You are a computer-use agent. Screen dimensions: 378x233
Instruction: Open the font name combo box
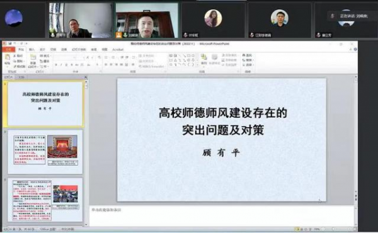click(65, 57)
